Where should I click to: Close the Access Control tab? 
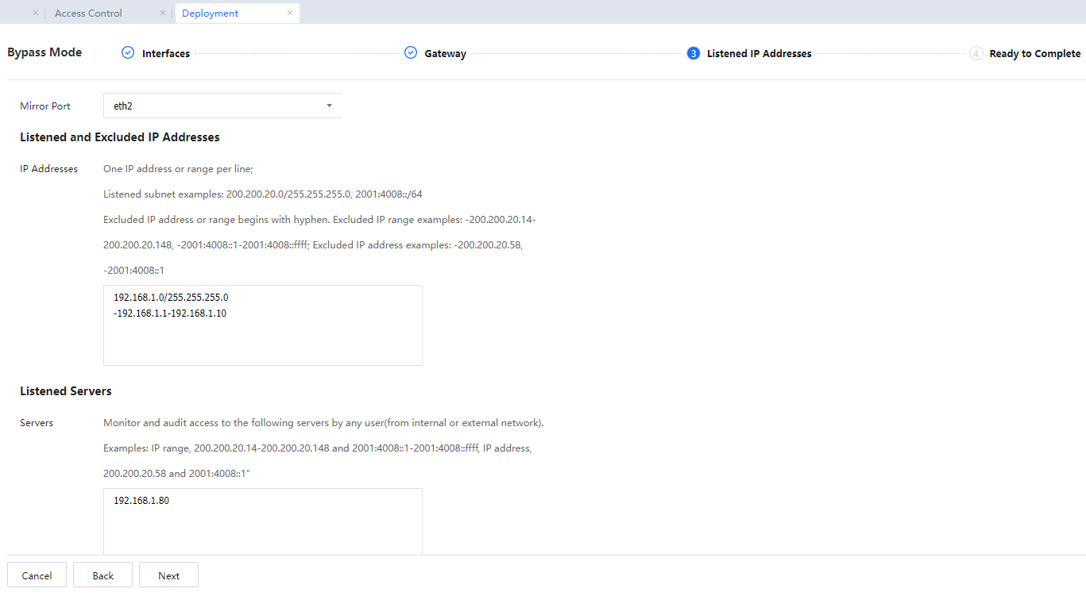pyautogui.click(x=163, y=13)
